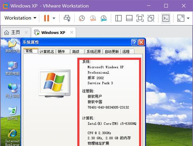The height and width of the screenshot is (146, 193).
Task: Close the VMware Workstation window
Action: point(184,6)
